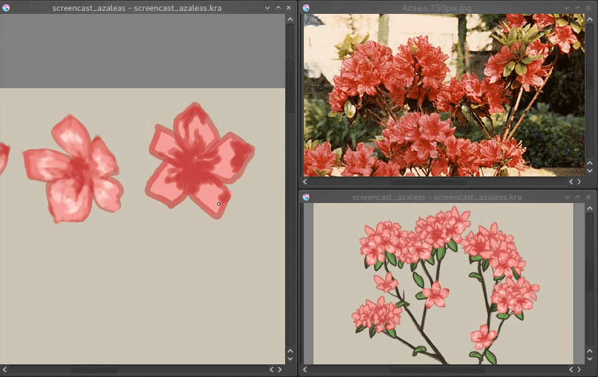Minimize the bottom-right screencast_azaleas subwindow
Screen dimensions: 598x377
click(x=567, y=197)
